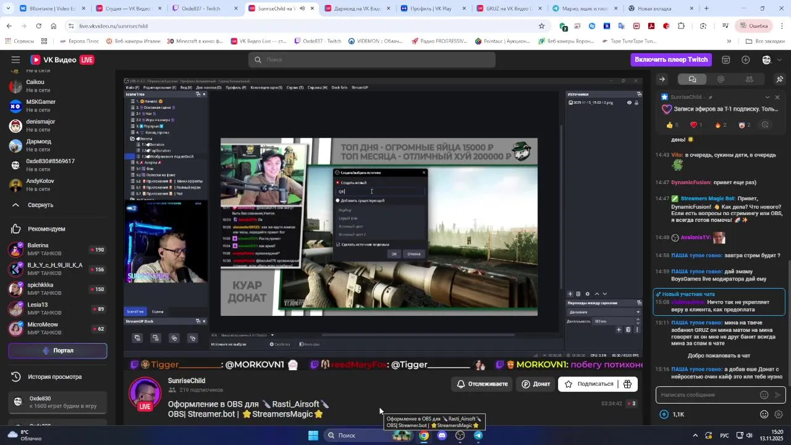
Task: Open emoji picker in message field
Action: 764,395
